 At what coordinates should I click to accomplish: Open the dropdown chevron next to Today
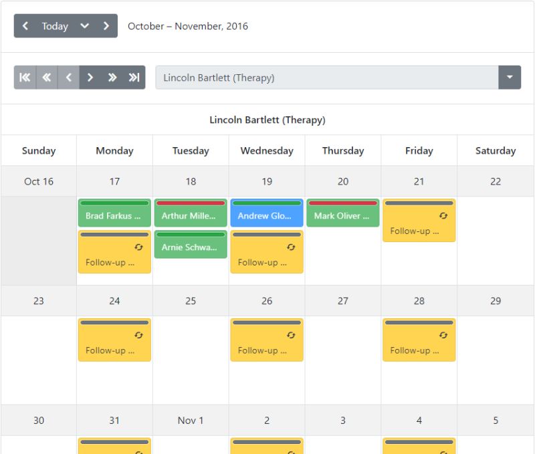(84, 25)
